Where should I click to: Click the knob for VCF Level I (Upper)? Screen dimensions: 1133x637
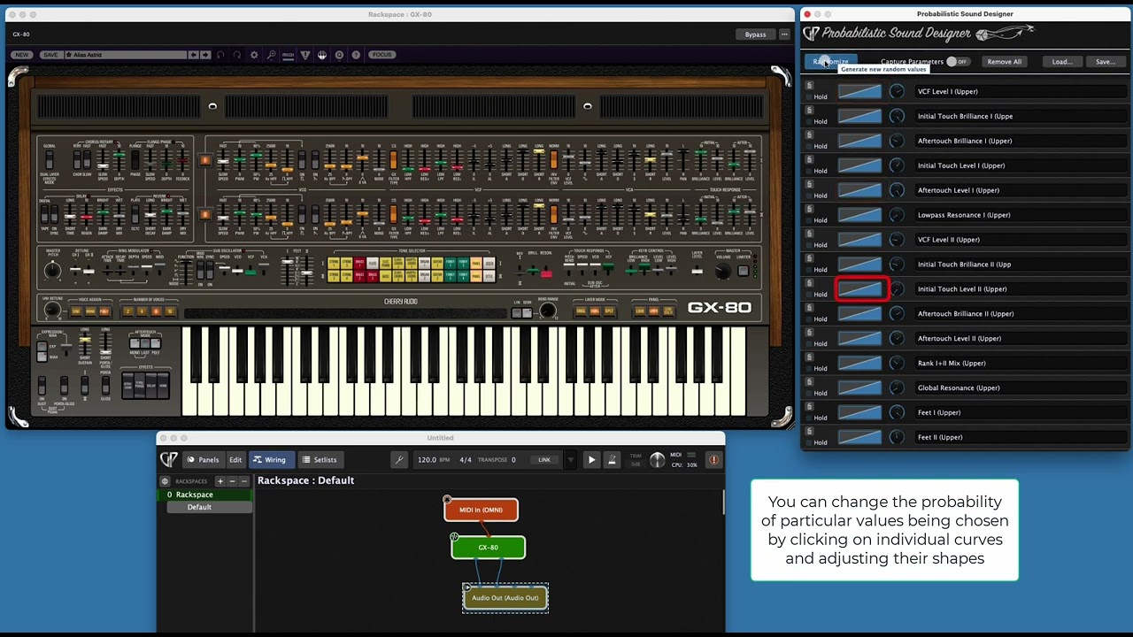(x=897, y=91)
